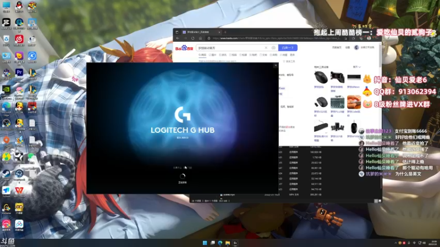This screenshot has height=247, width=440.
Task: Open the ToDesk desktop shortcut
Action: pos(6,190)
